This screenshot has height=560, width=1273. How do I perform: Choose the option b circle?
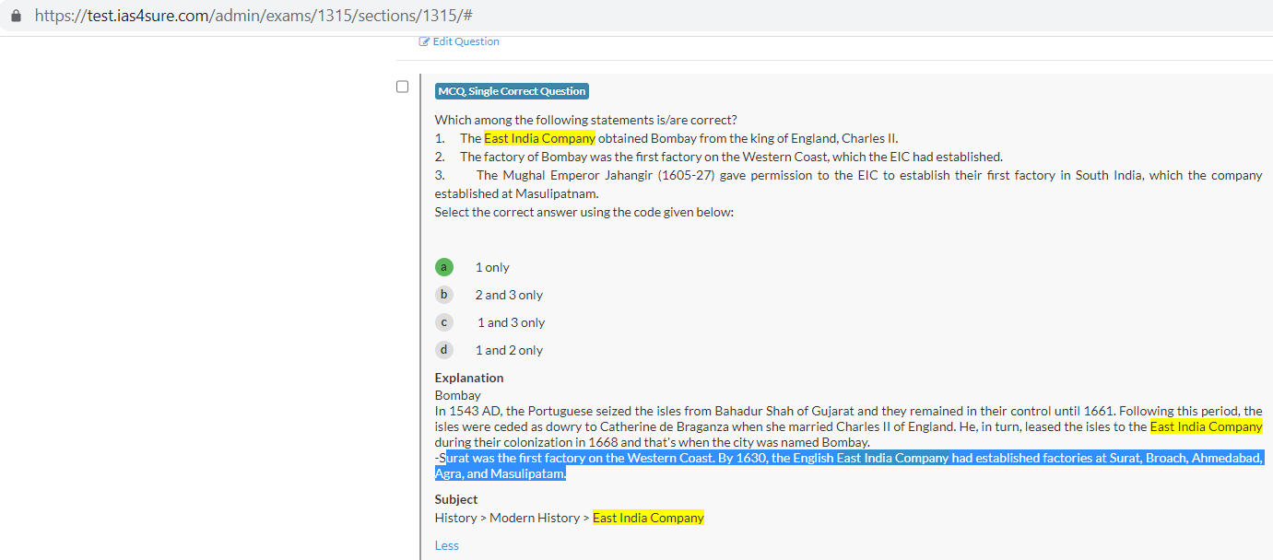point(443,295)
